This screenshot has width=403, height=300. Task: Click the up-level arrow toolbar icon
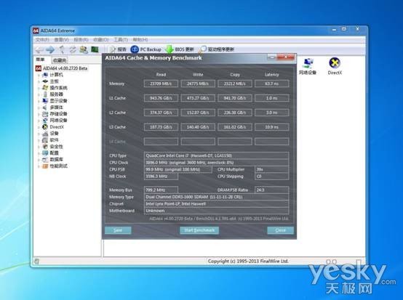(62, 49)
